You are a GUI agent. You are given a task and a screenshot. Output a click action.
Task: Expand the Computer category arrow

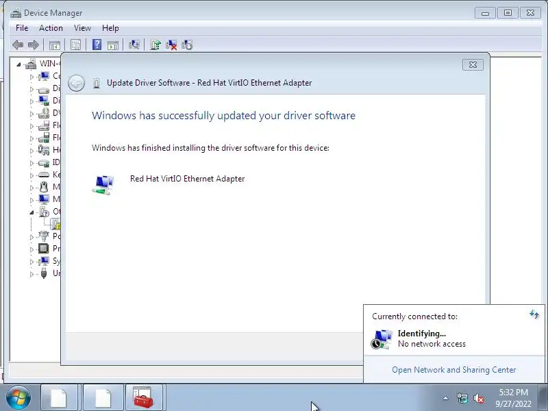[32, 77]
